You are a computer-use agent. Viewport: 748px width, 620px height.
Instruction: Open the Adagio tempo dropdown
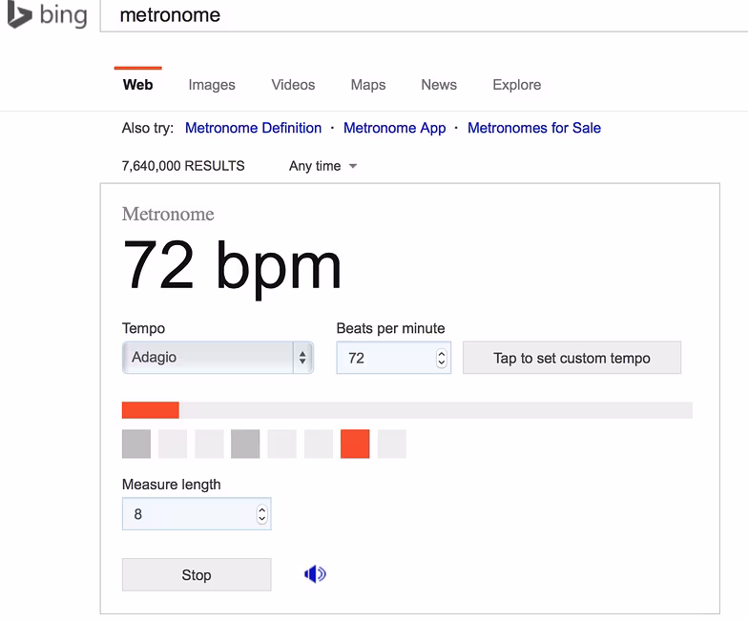pyautogui.click(x=218, y=357)
